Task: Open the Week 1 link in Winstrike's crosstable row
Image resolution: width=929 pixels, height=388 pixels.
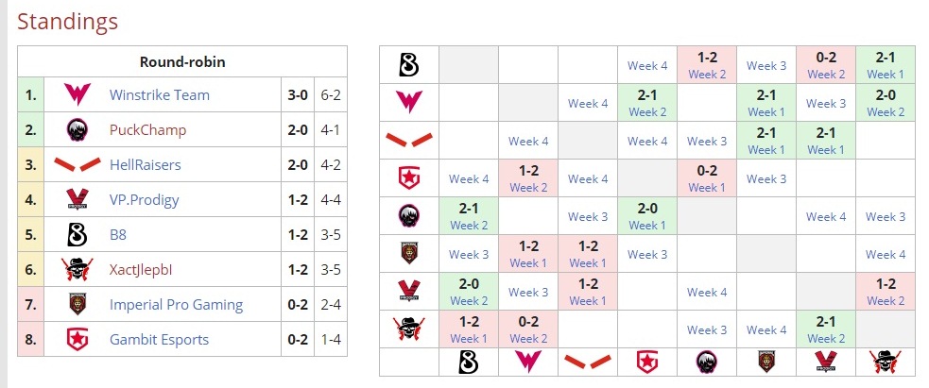Action: pos(766,112)
